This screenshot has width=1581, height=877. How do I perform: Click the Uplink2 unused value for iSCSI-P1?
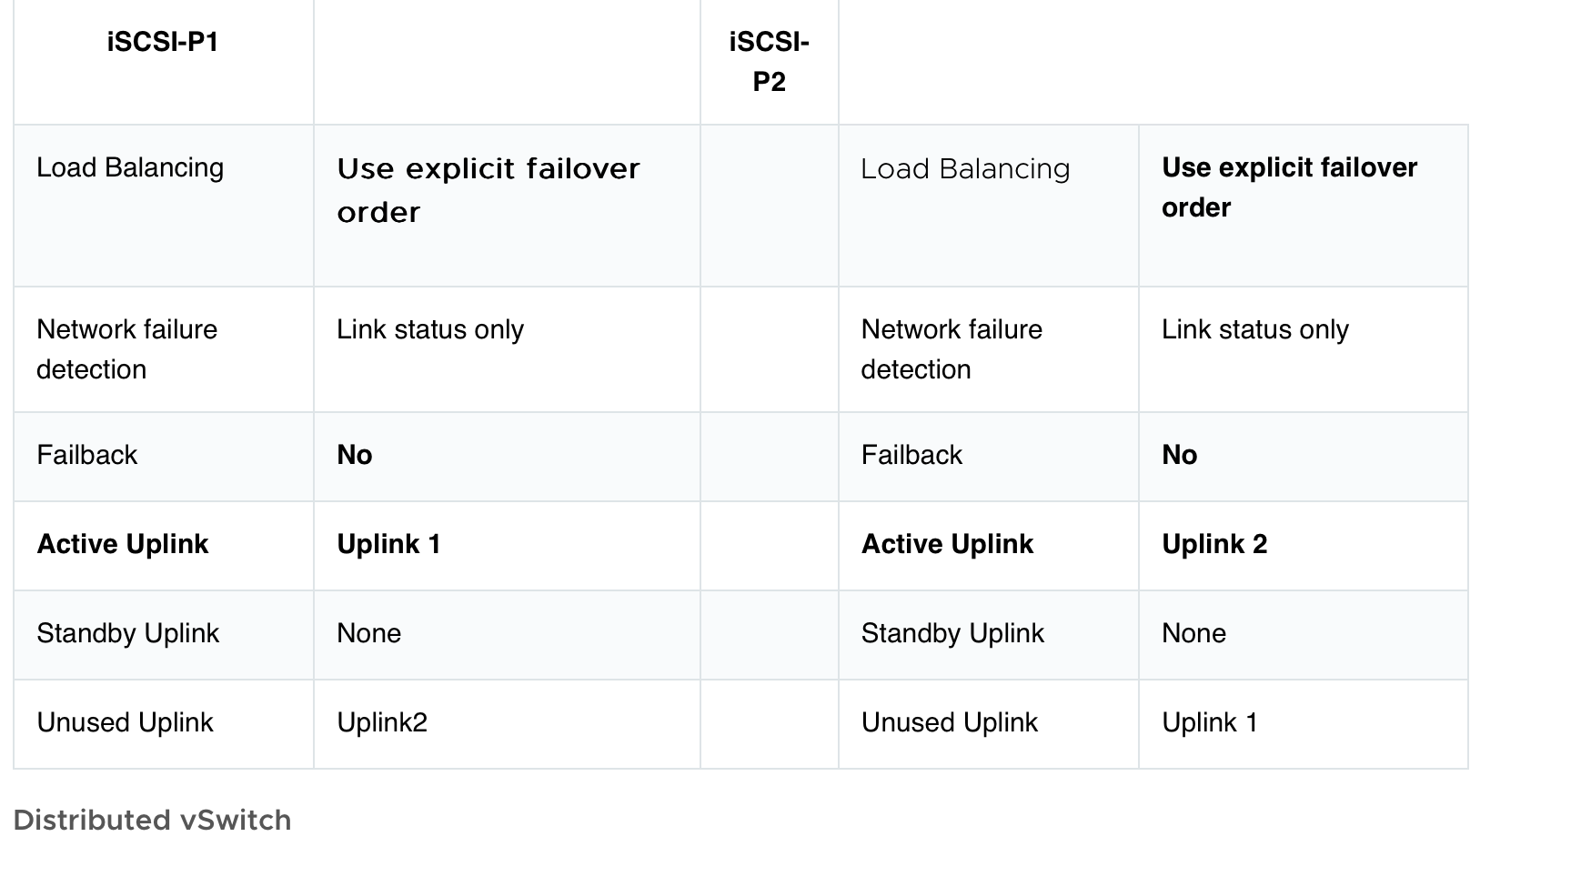pyautogui.click(x=381, y=722)
